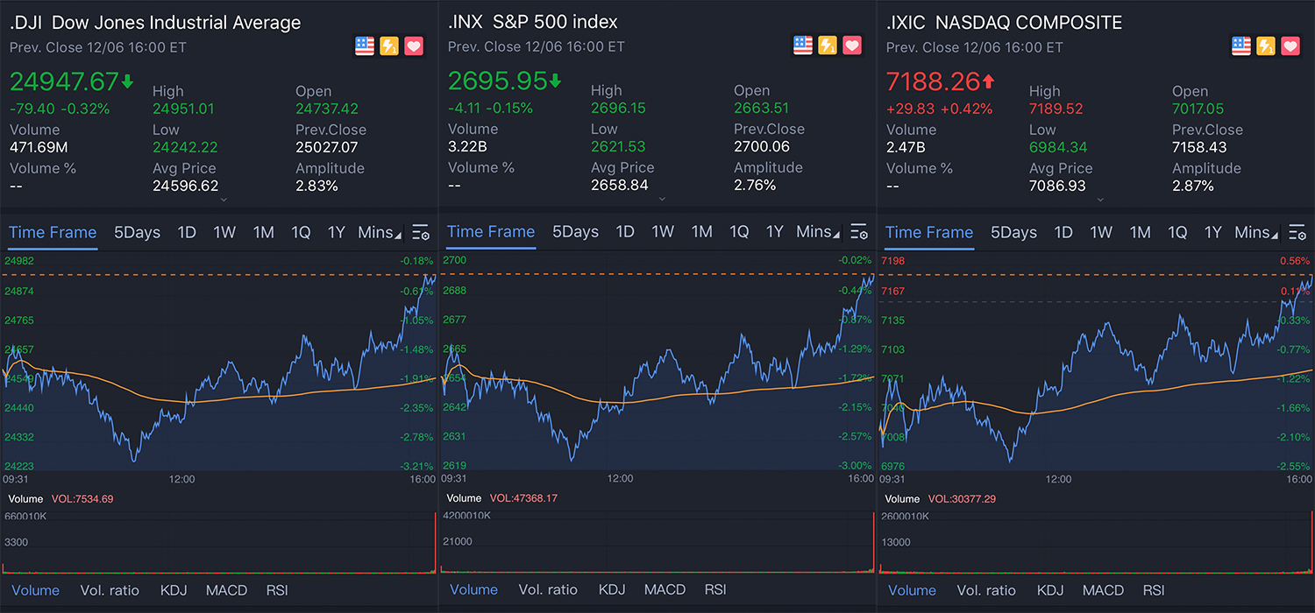Select KDJ indicator under S&P 500 chart
This screenshot has height=613, width=1315.
[612, 589]
